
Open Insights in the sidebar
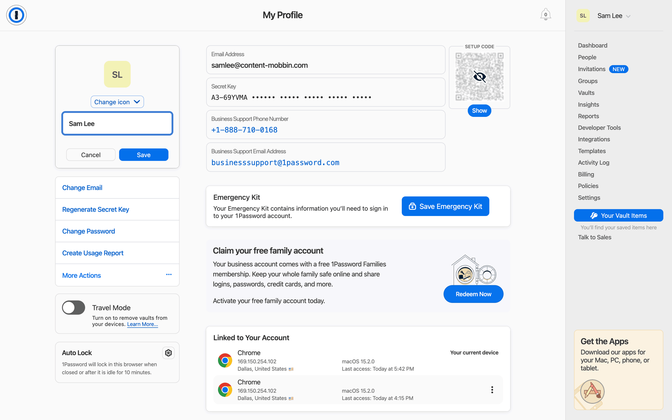tap(588, 105)
